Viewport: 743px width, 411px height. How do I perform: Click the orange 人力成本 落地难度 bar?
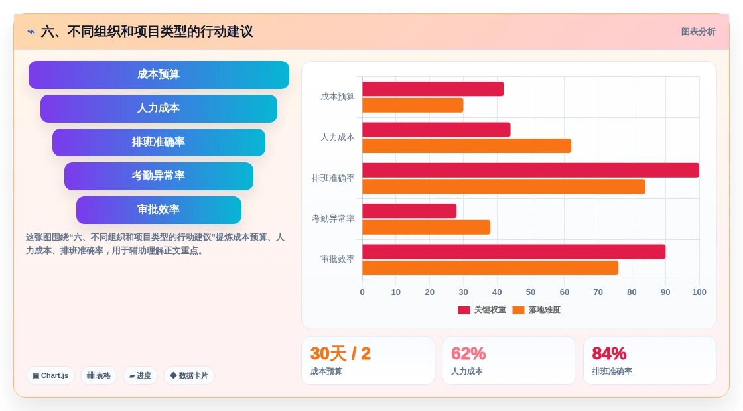(467, 146)
